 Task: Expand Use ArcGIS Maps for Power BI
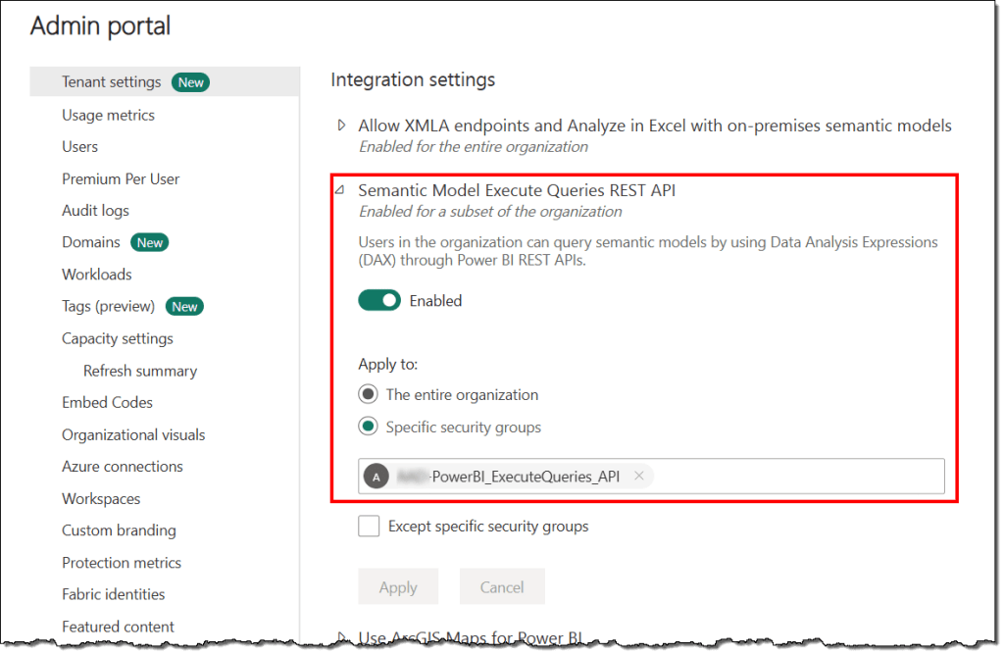tap(342, 638)
